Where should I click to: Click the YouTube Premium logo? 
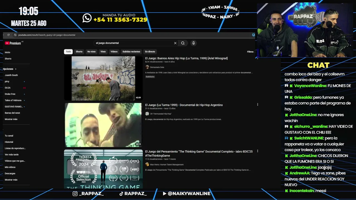[x=13, y=43]
